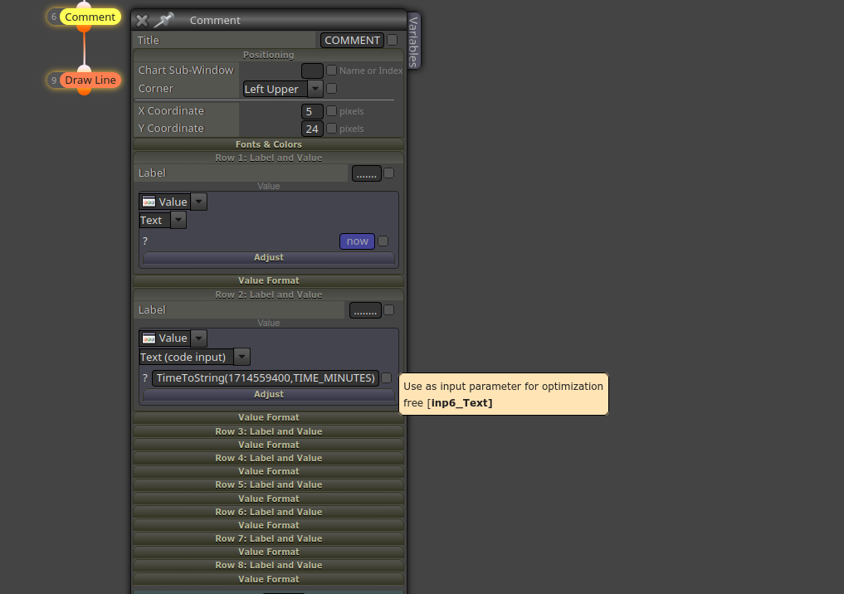Edit the X Coordinate value 5

pos(312,111)
